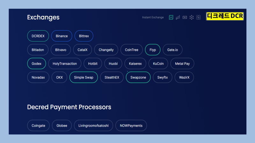Open Livingroomofsatoshi payment processor
The image size is (255, 143).
pos(93,126)
